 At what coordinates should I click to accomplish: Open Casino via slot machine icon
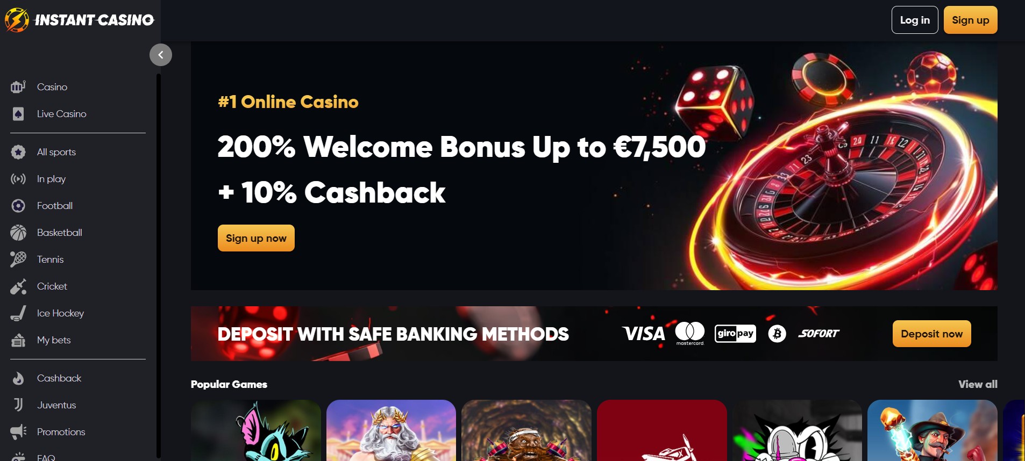[18, 87]
